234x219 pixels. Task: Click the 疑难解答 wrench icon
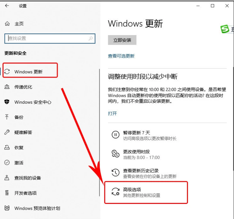pyautogui.click(x=7, y=132)
